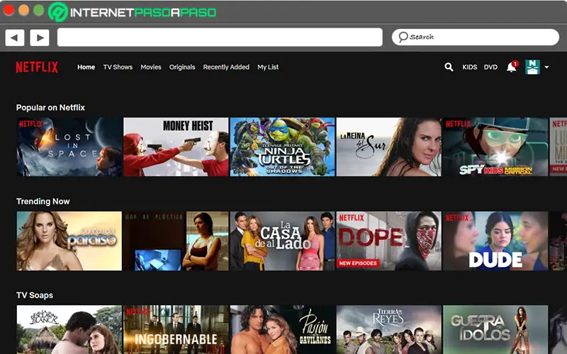Open Guerra de Ídolos thumbnail
Viewport: 567px width, 354px height.
(495, 330)
